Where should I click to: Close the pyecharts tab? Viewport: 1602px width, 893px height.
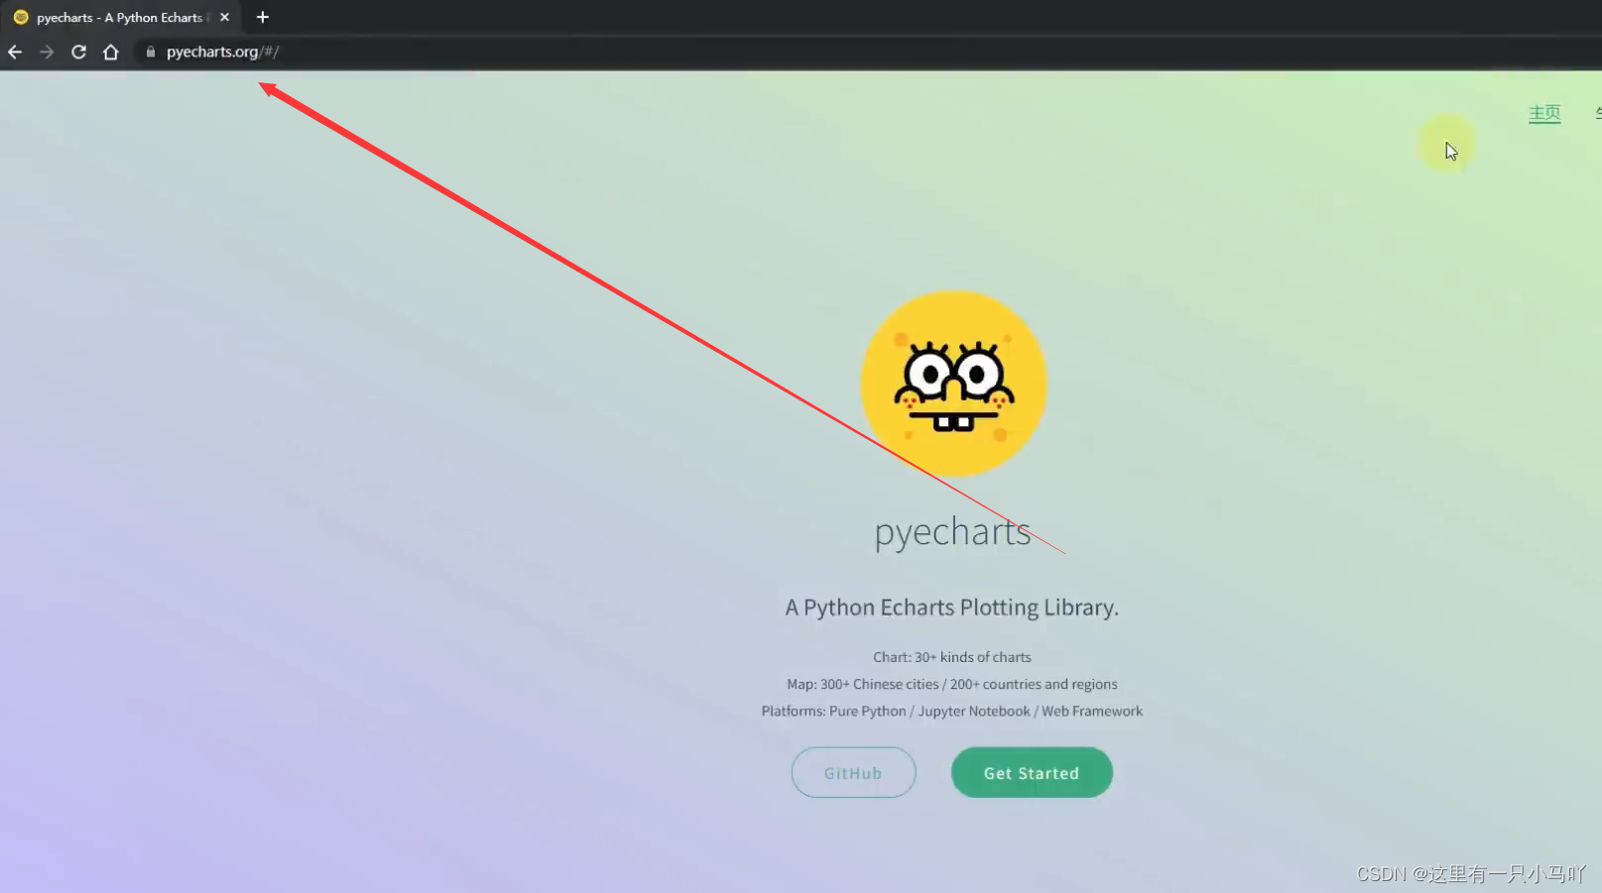(225, 17)
